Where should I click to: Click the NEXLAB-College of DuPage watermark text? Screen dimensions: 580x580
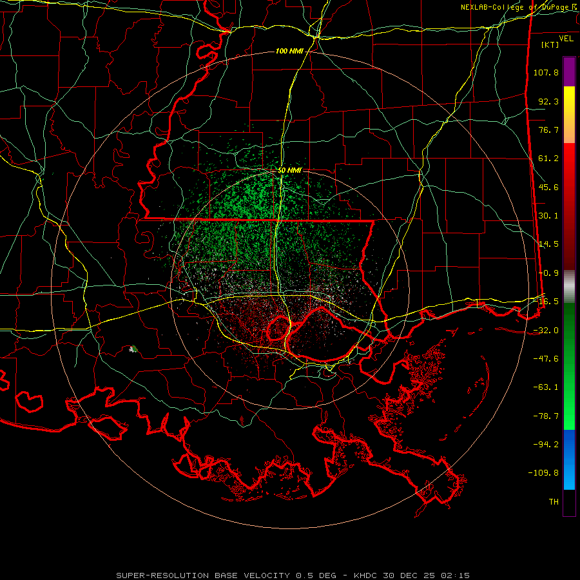click(519, 7)
